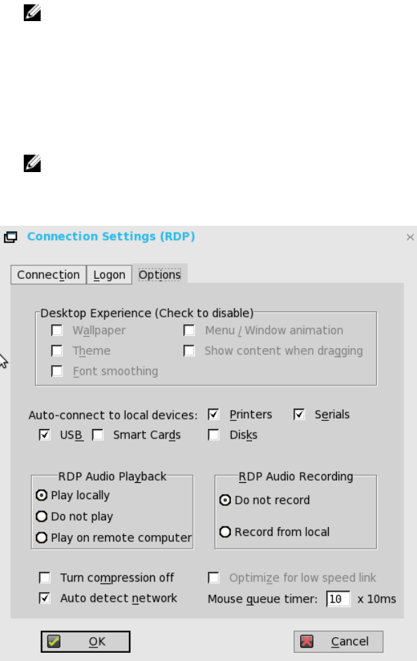Image resolution: width=417 pixels, height=661 pixels.
Task: Click the red X icon on Cancel
Action: 307,641
